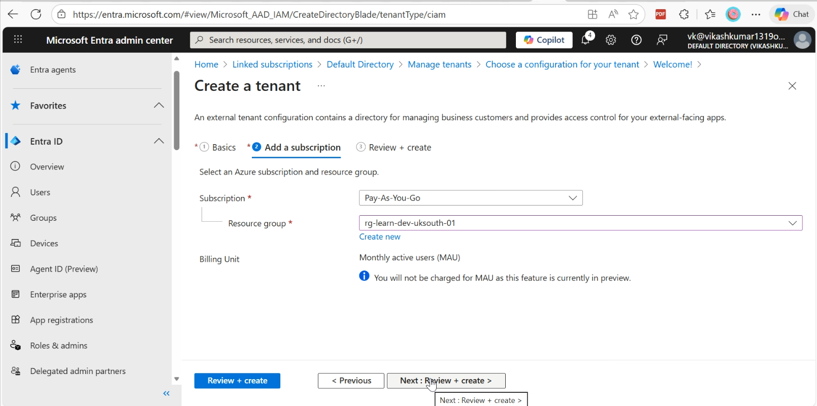Expand the Resource group dropdown

(580, 223)
